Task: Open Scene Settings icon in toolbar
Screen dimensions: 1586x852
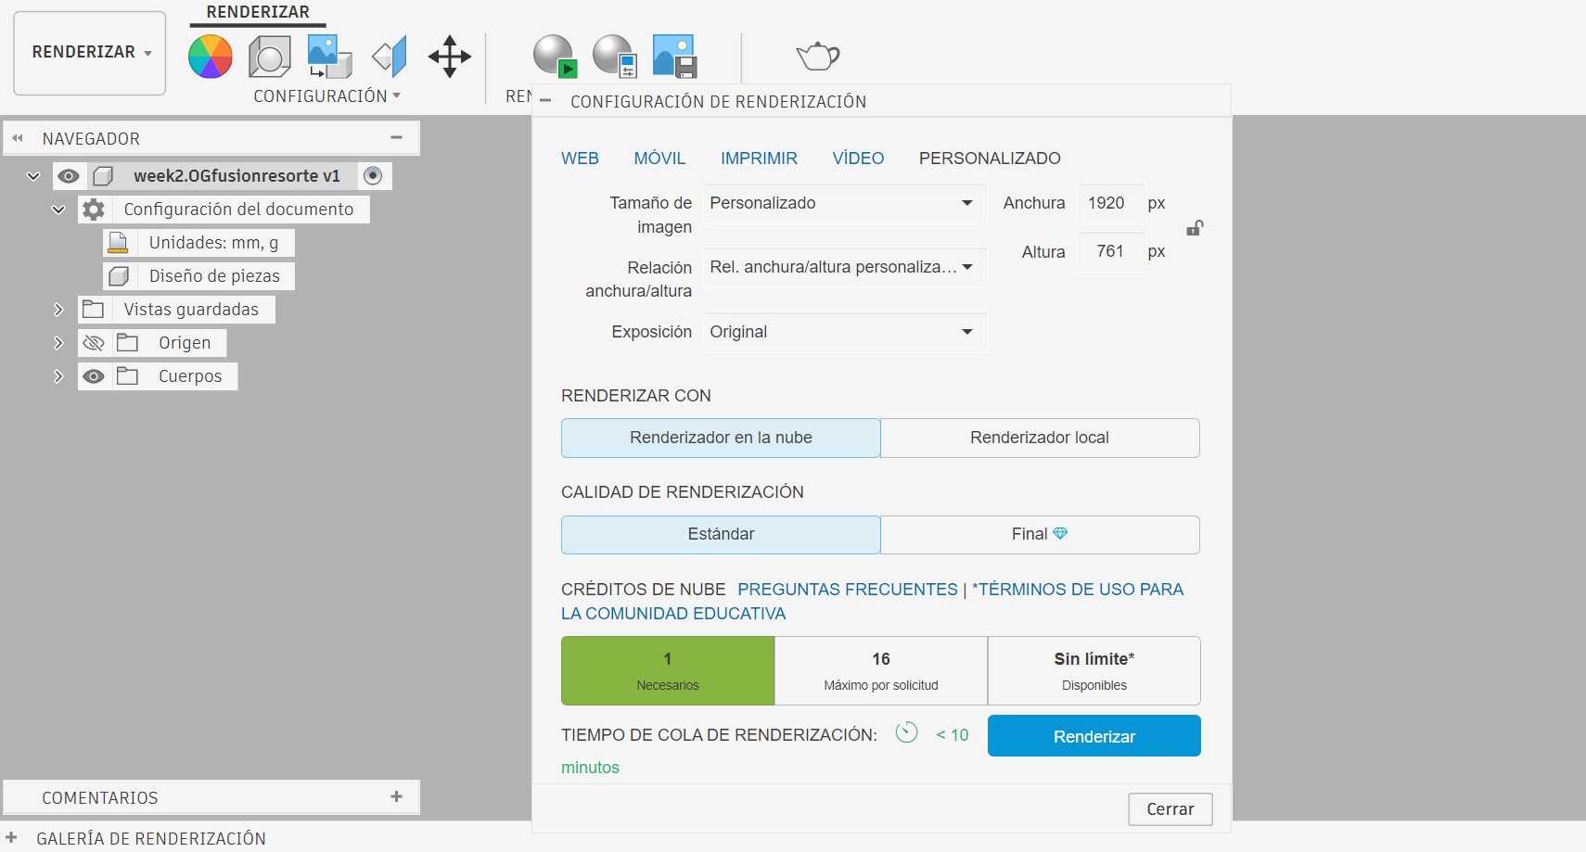Action: coord(270,57)
